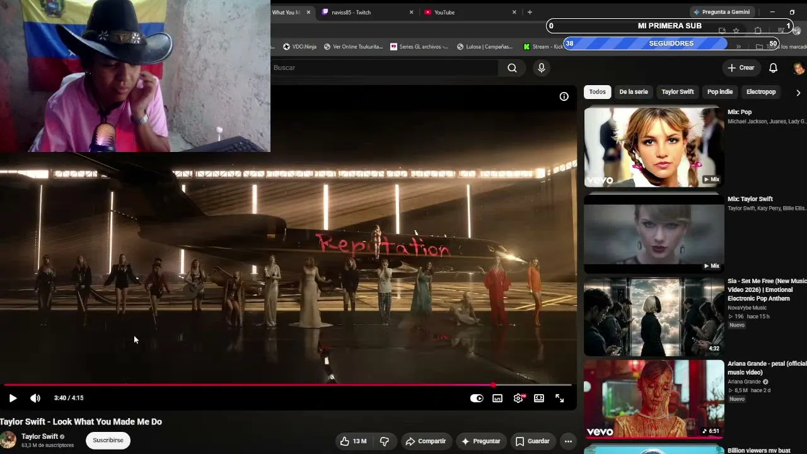This screenshot has width=807, height=454.
Task: Open the Crear menu
Action: (741, 67)
